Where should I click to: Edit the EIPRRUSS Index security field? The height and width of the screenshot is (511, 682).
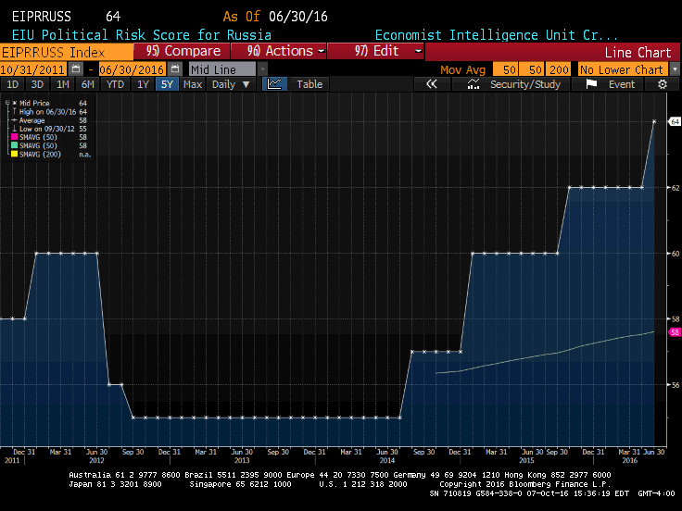[66, 52]
